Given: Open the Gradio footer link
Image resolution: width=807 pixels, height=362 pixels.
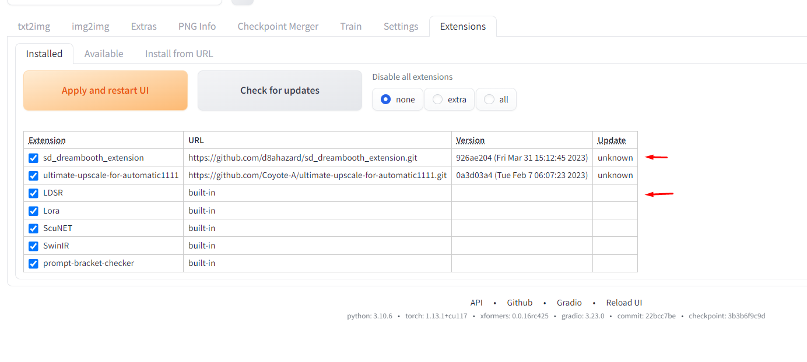Looking at the screenshot, I should coord(569,302).
